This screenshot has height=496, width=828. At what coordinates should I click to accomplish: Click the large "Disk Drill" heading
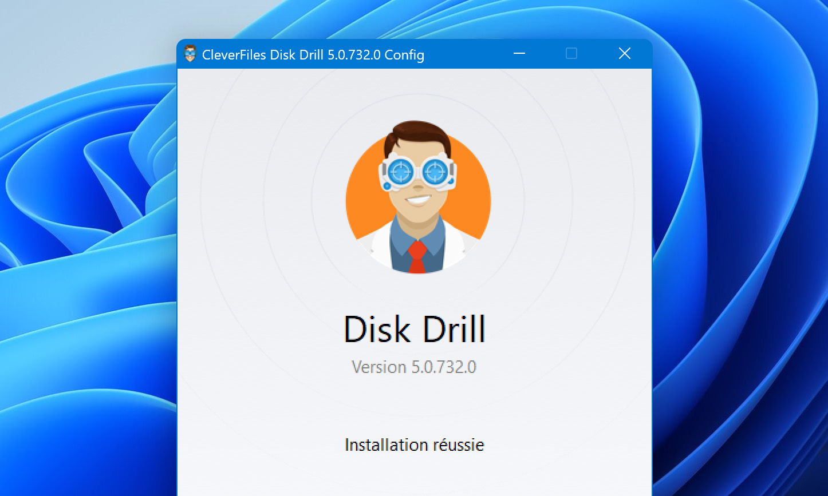(415, 329)
